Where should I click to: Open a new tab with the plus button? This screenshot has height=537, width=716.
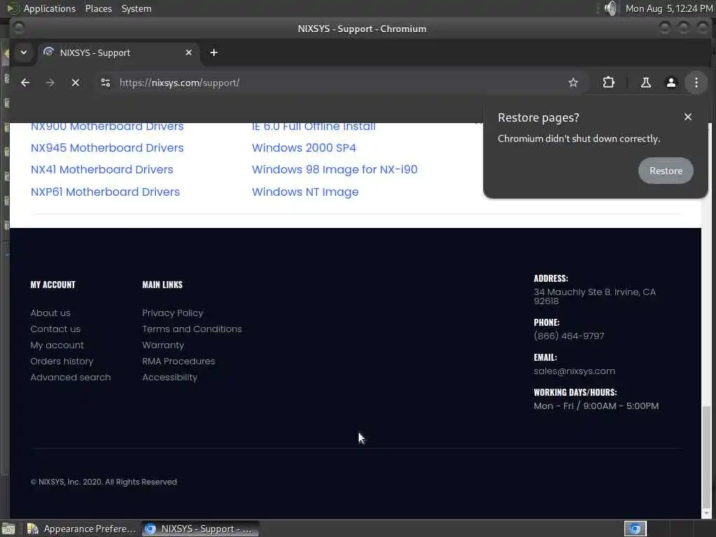click(x=214, y=52)
